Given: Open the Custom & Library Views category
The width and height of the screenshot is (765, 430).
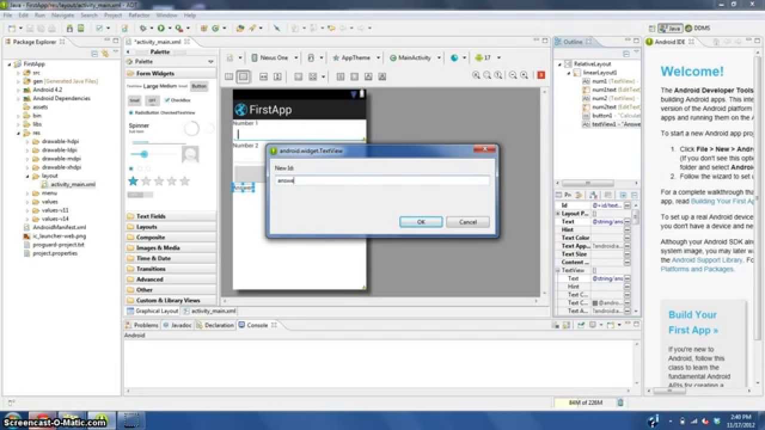Looking at the screenshot, I should (x=170, y=300).
